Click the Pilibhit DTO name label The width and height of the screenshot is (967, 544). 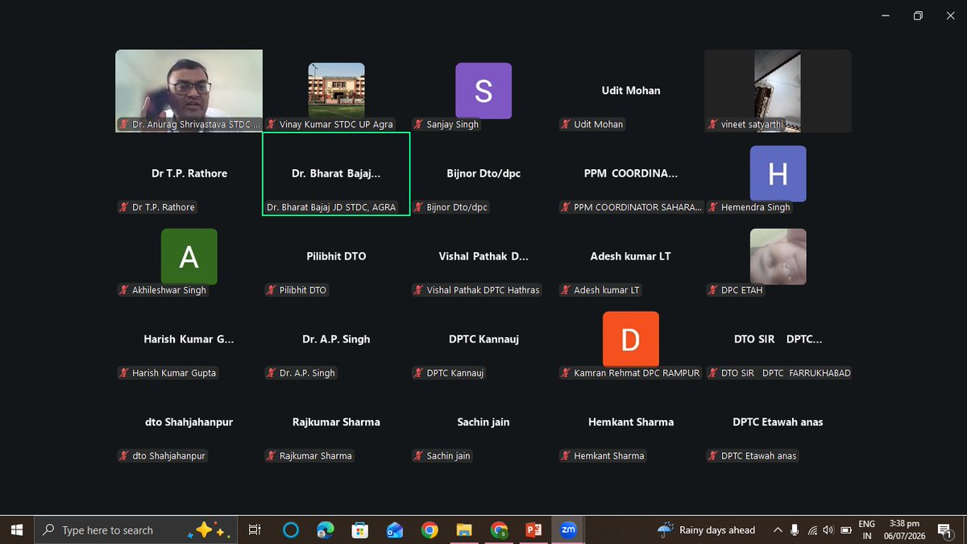(x=303, y=290)
